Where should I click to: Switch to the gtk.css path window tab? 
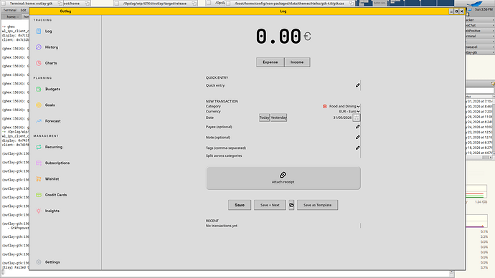pyautogui.click(x=289, y=4)
